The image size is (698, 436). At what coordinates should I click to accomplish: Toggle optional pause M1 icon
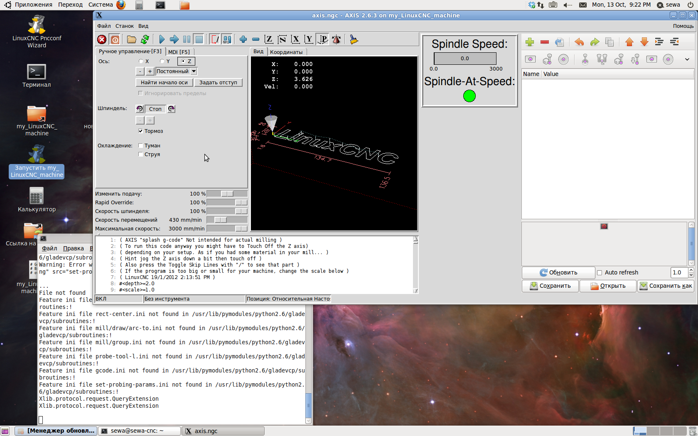point(227,39)
